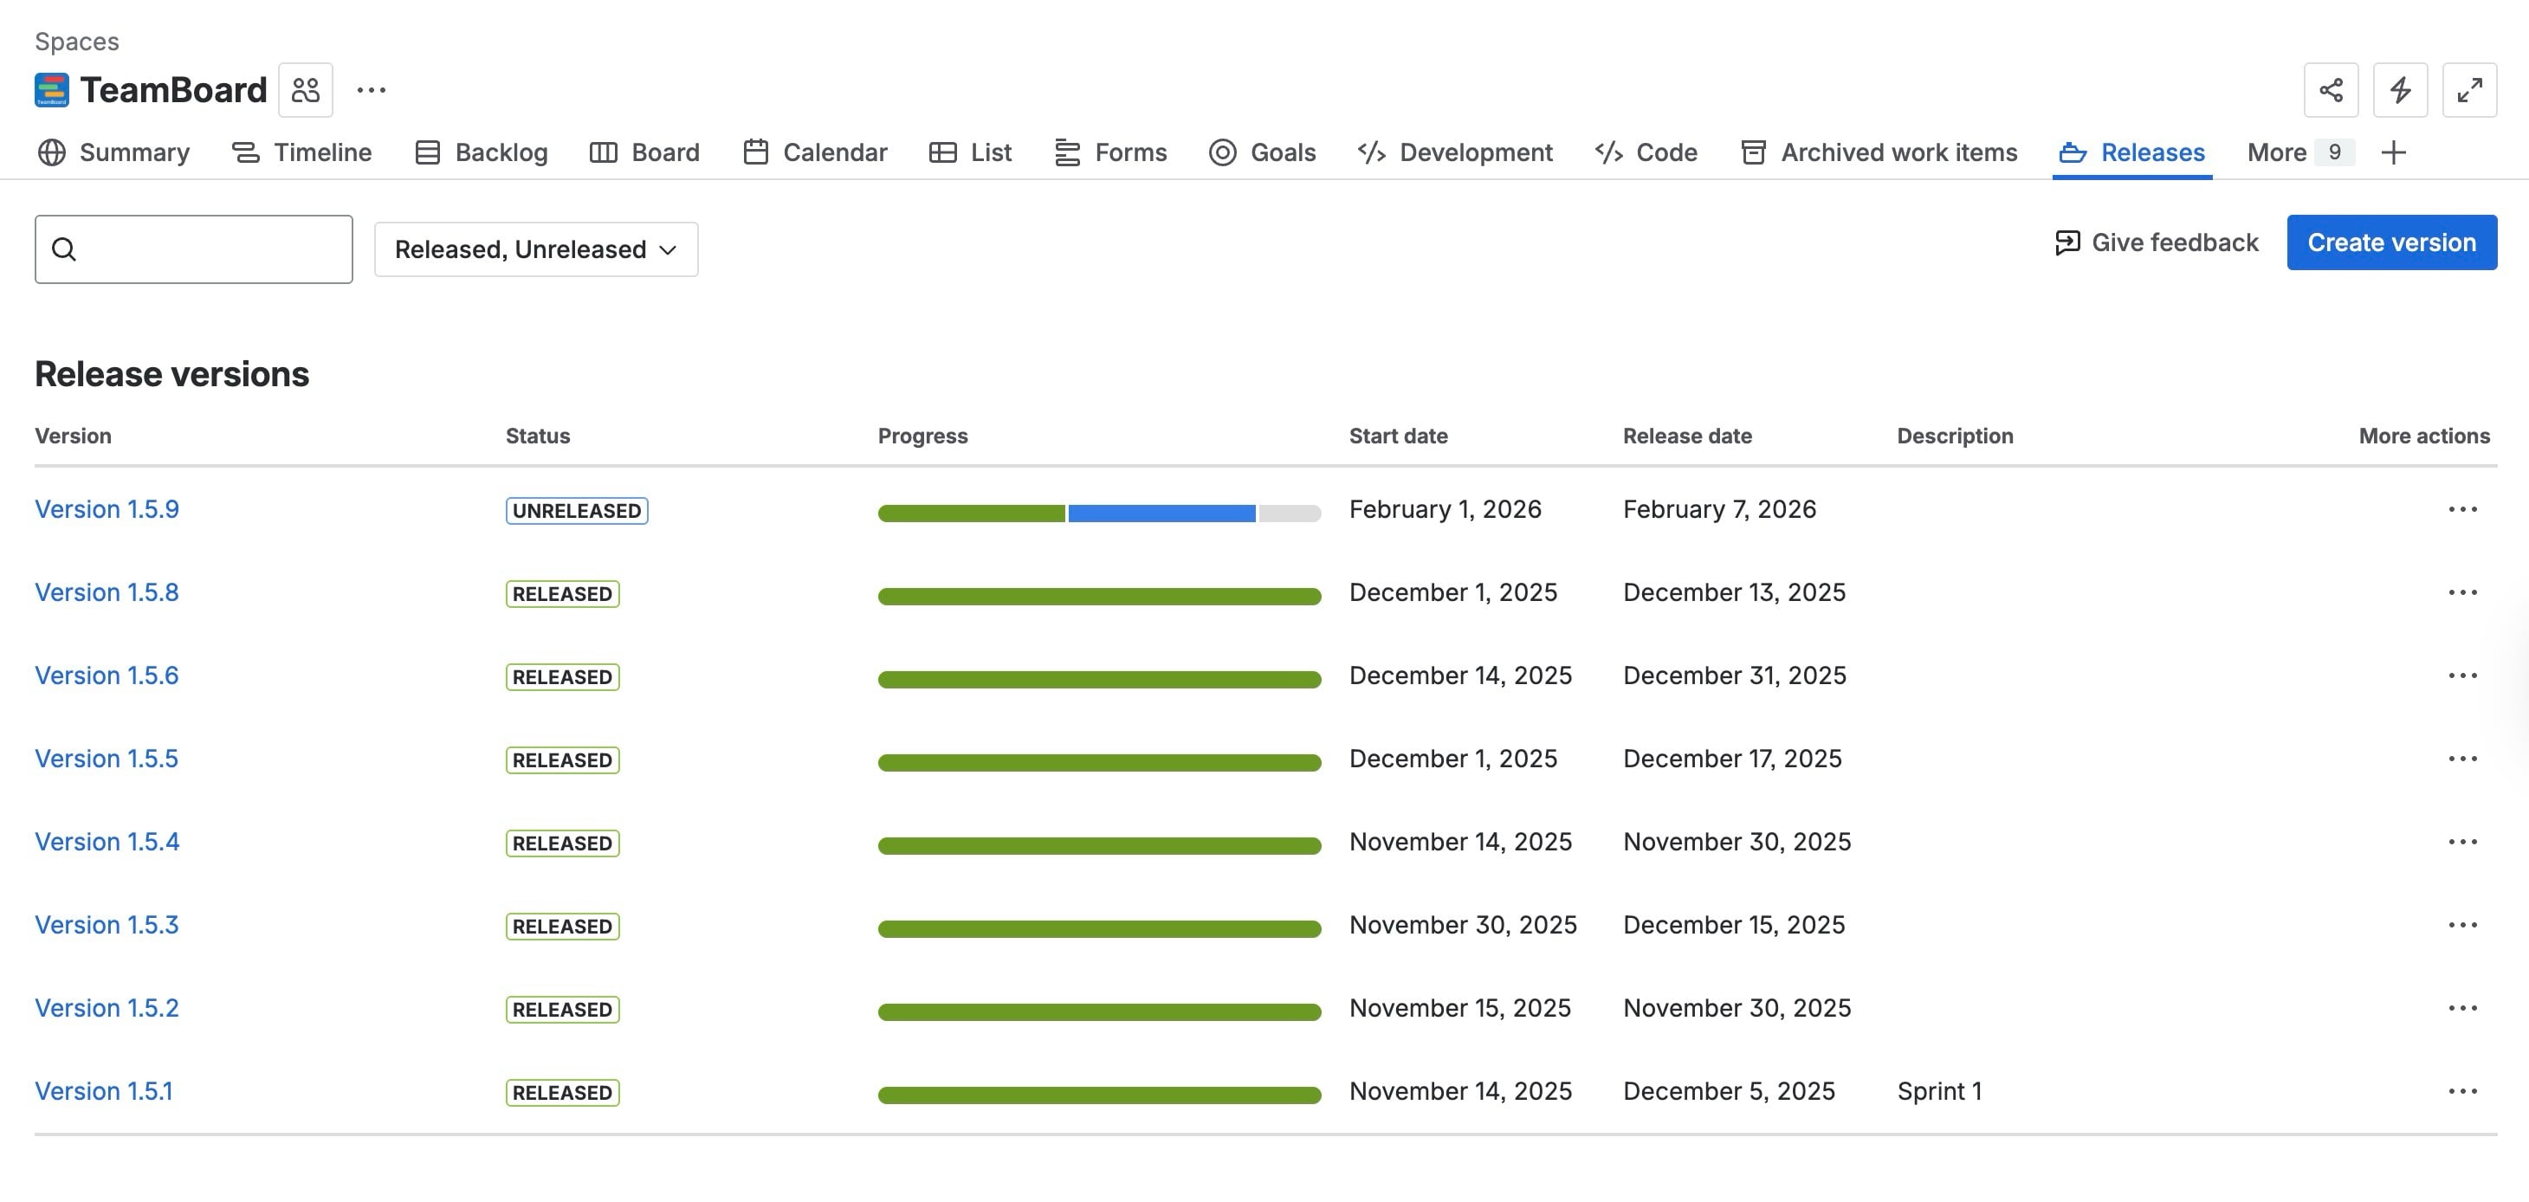Switch to the Timeline tab
The height and width of the screenshot is (1202, 2529).
(301, 152)
